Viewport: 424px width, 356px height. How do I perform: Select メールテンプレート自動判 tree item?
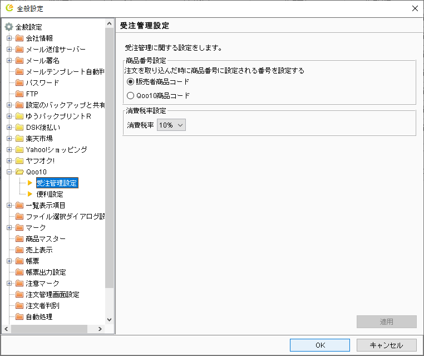(x=65, y=71)
